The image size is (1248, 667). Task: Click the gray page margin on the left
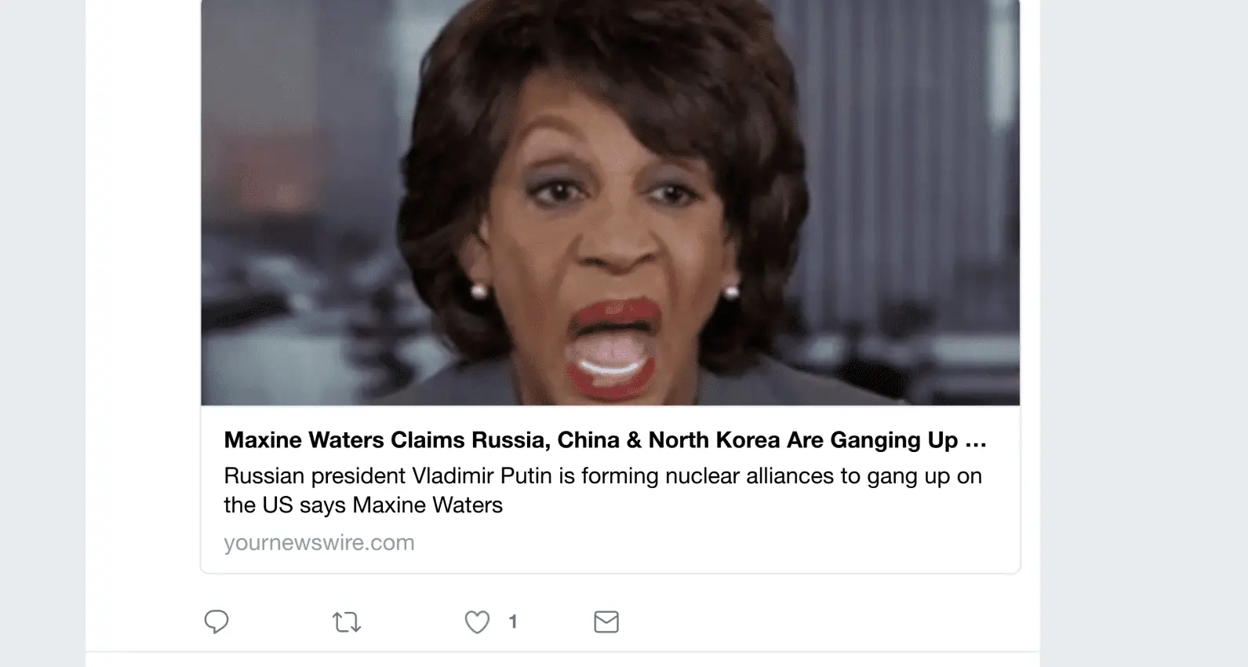[42, 333]
